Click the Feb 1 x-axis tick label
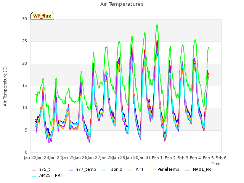This screenshot has width=244, height=183. coord(157,158)
